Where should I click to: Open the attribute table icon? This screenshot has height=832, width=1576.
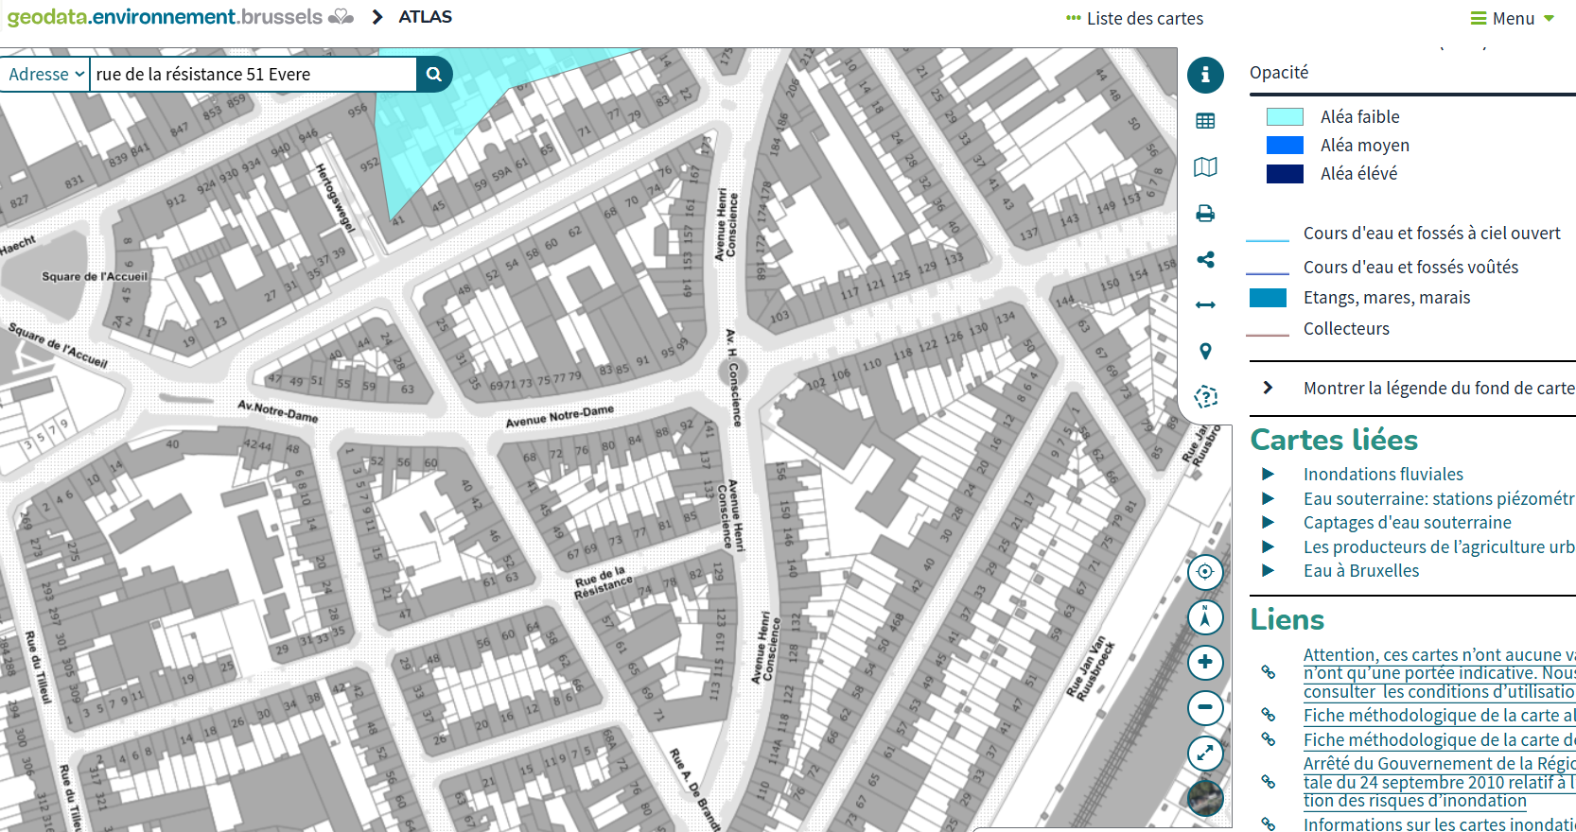[x=1205, y=121]
